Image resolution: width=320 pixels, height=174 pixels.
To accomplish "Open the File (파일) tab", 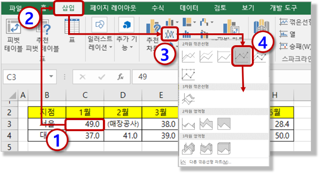I will point(15,8).
